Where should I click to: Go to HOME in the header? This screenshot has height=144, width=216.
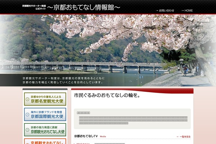click(x=188, y=10)
